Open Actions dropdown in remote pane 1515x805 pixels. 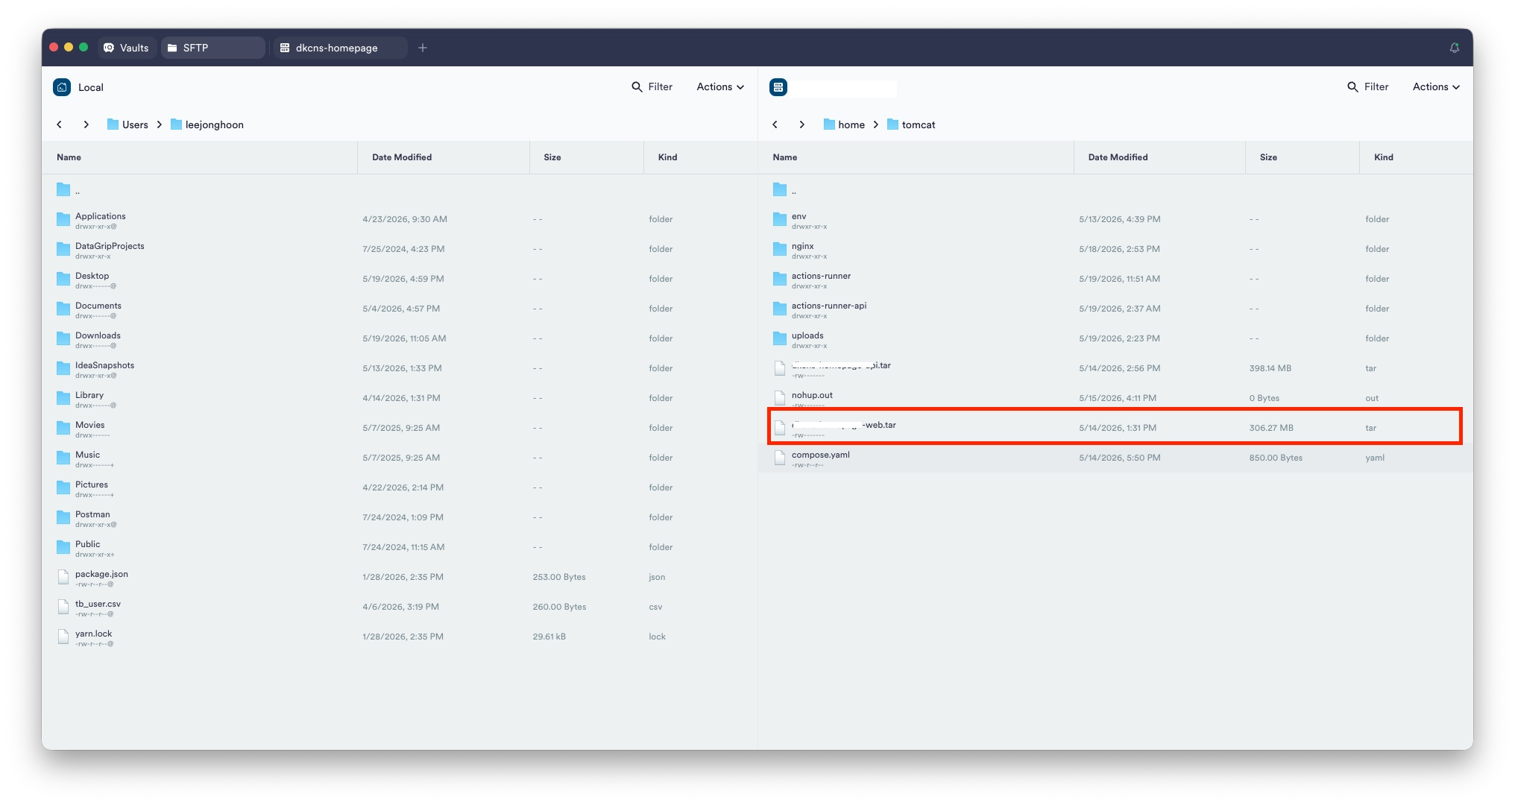click(1436, 87)
